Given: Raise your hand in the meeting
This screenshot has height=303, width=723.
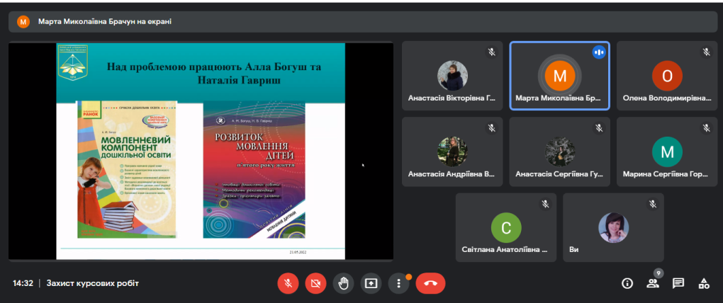Looking at the screenshot, I should coord(343,283).
